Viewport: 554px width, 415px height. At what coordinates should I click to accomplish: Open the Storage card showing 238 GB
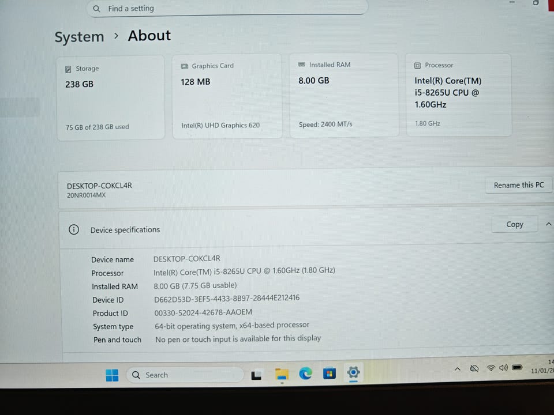[111, 97]
